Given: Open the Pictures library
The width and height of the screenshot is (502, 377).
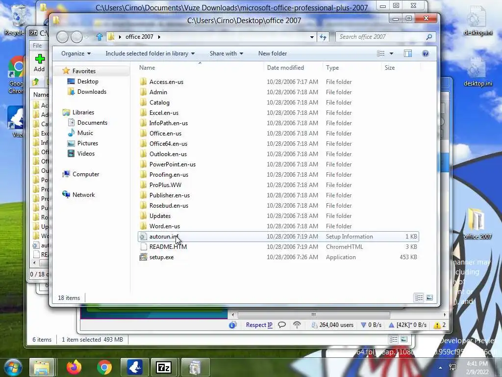Looking at the screenshot, I should coord(87,143).
